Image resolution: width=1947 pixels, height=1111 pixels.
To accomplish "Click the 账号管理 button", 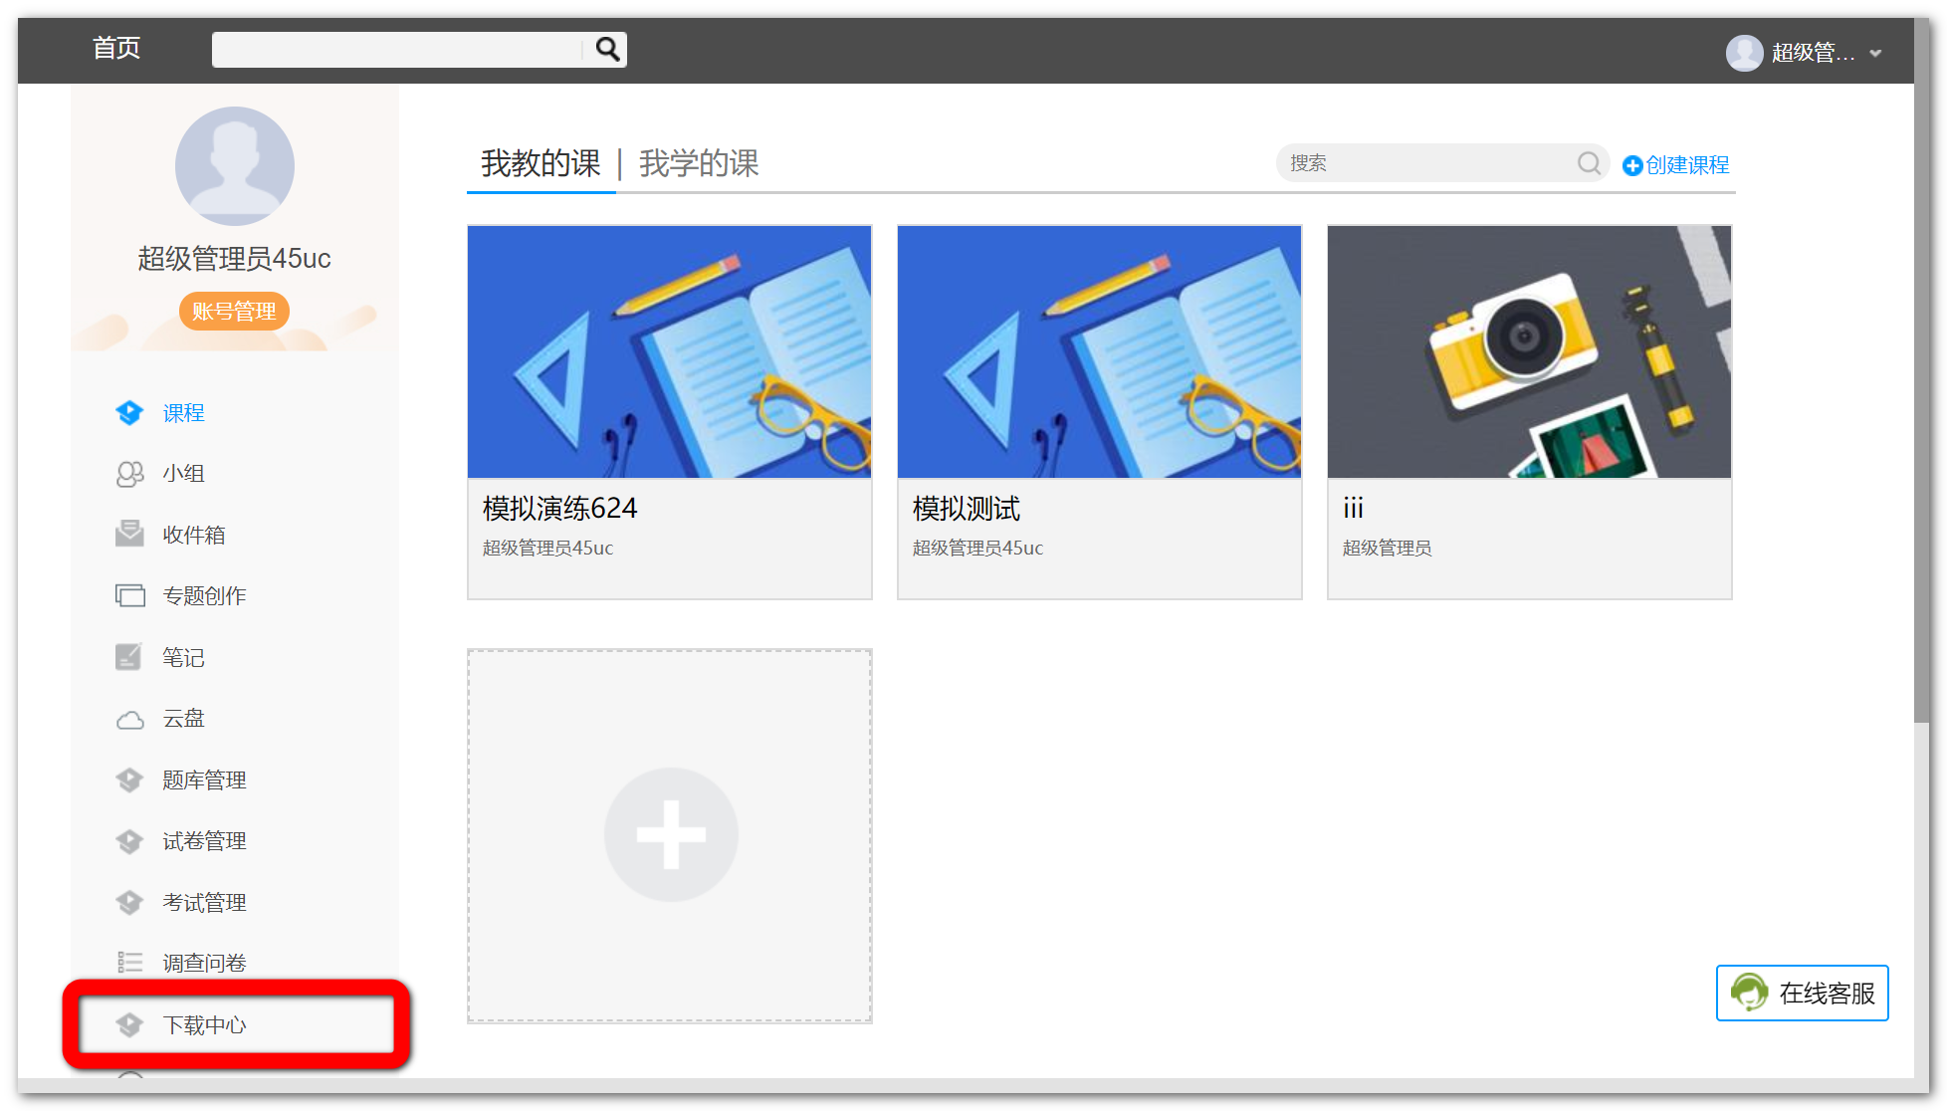I will 234,311.
